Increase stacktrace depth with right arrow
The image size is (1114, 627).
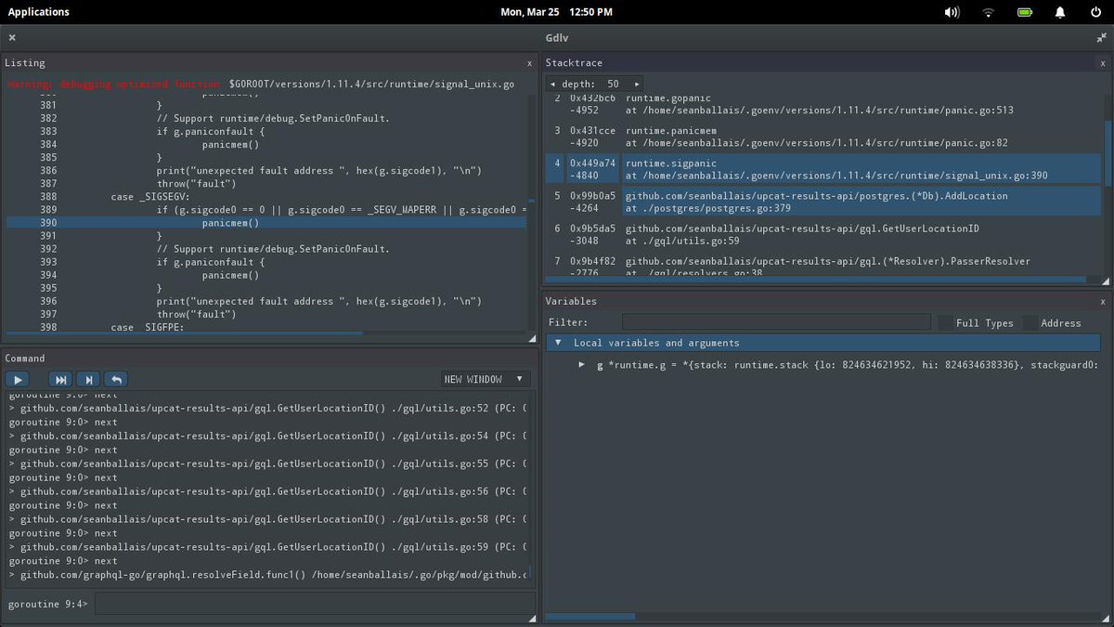[x=637, y=84]
